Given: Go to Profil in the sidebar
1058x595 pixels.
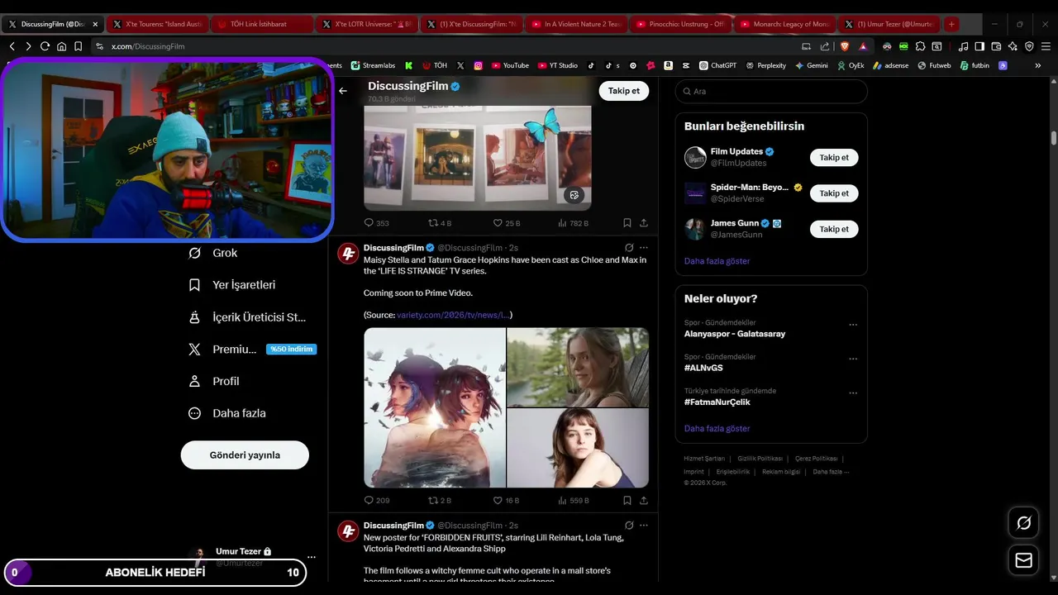Looking at the screenshot, I should pos(213,381).
